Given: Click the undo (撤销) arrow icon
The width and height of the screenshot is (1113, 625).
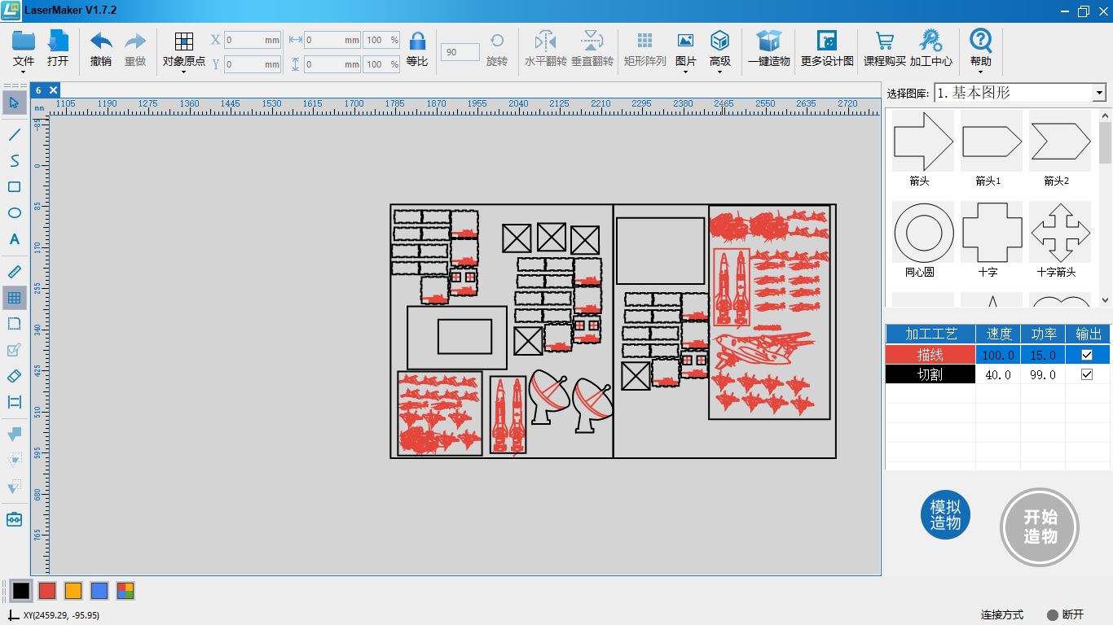Looking at the screenshot, I should 101,42.
